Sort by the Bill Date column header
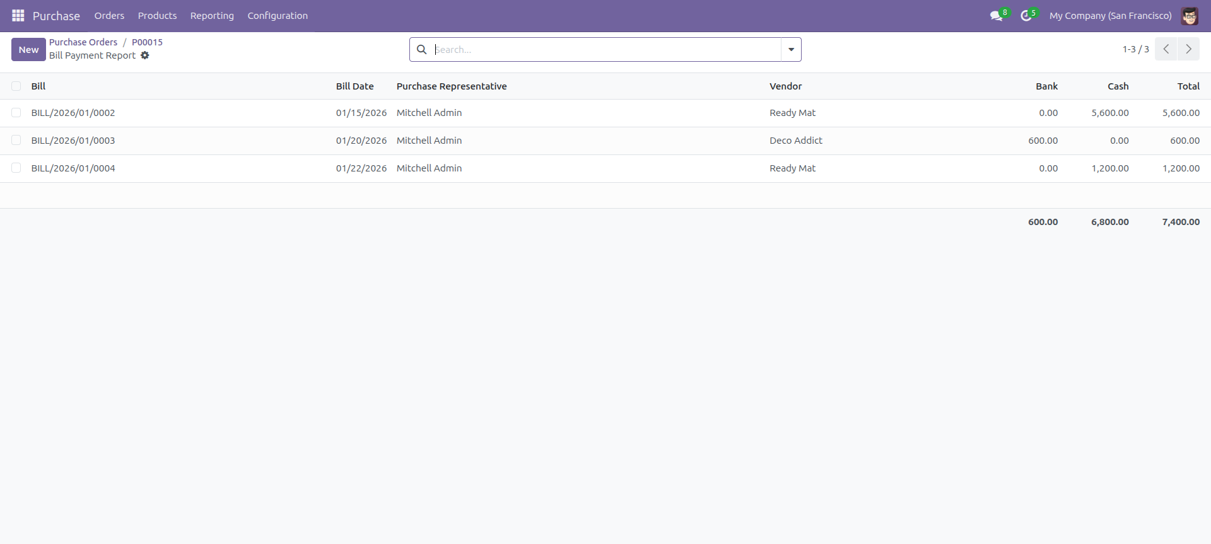The width and height of the screenshot is (1211, 544). [x=354, y=86]
